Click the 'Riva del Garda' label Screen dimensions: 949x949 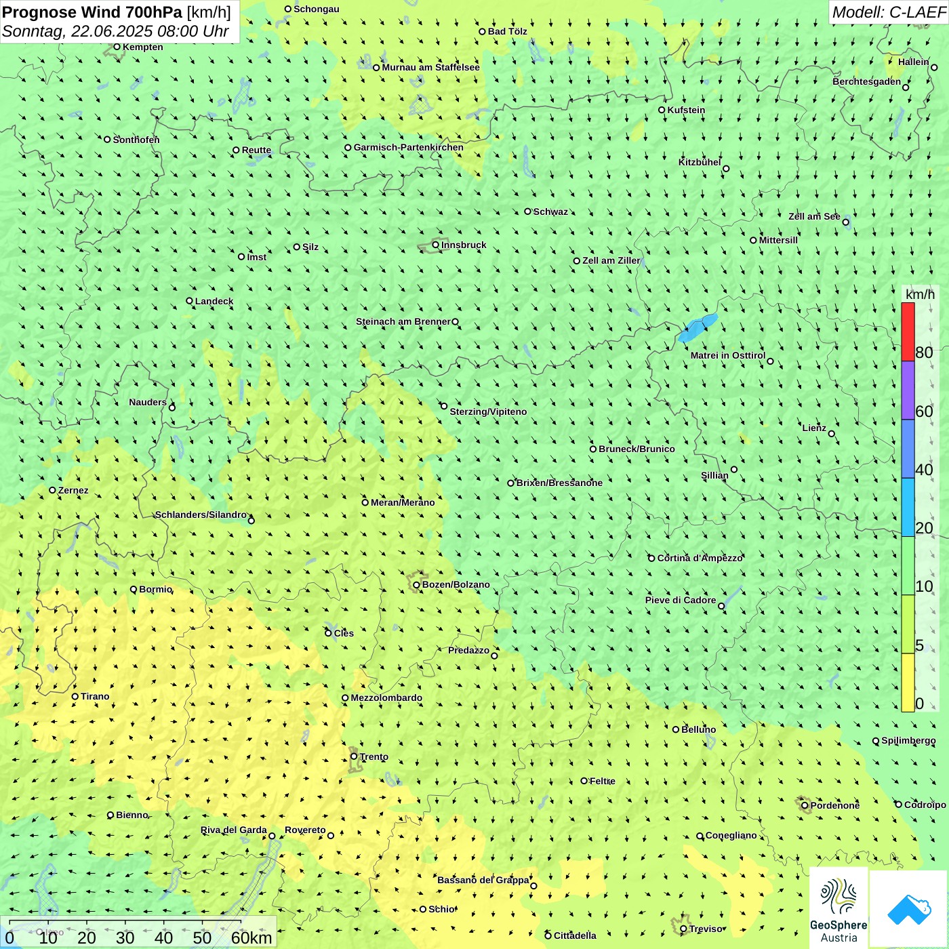tap(234, 830)
